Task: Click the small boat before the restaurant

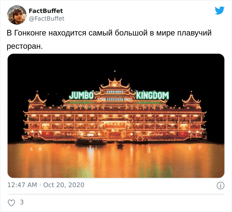Action: [x=91, y=141]
